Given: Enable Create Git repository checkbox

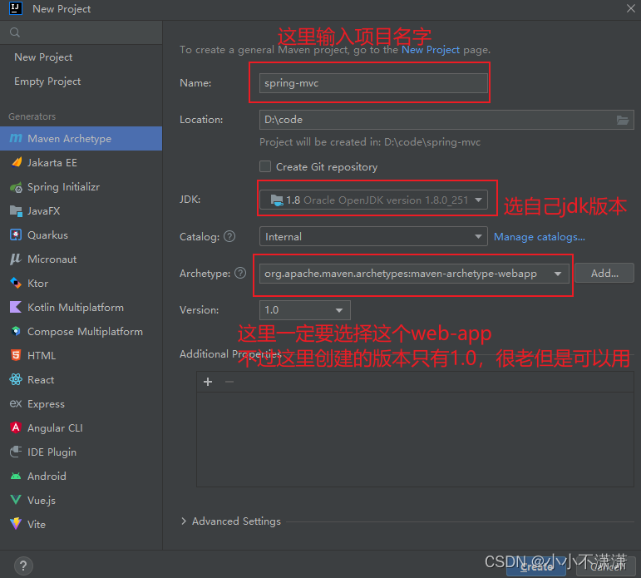Looking at the screenshot, I should click(x=265, y=166).
